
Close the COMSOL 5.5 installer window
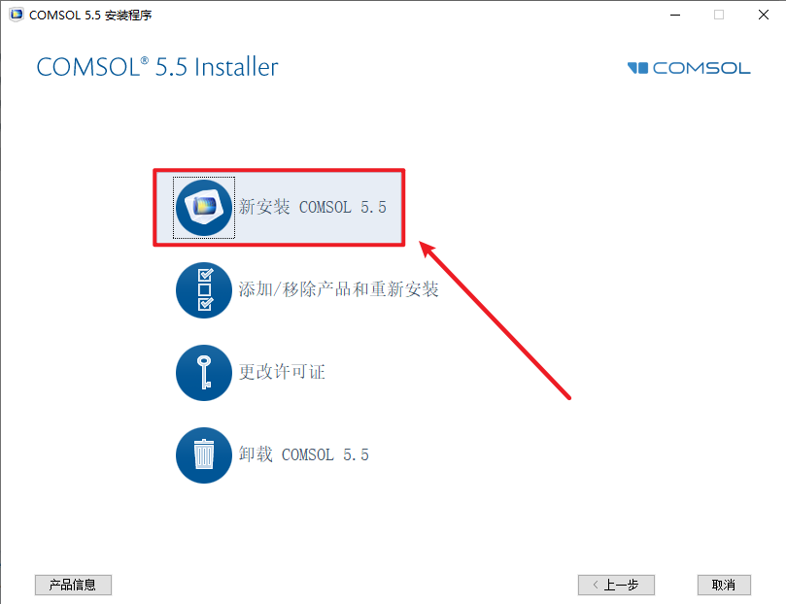point(764,15)
